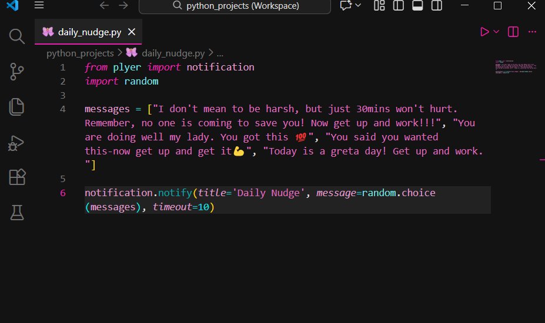Split the editor to the right
Image resolution: width=545 pixels, height=323 pixels.
click(x=513, y=32)
